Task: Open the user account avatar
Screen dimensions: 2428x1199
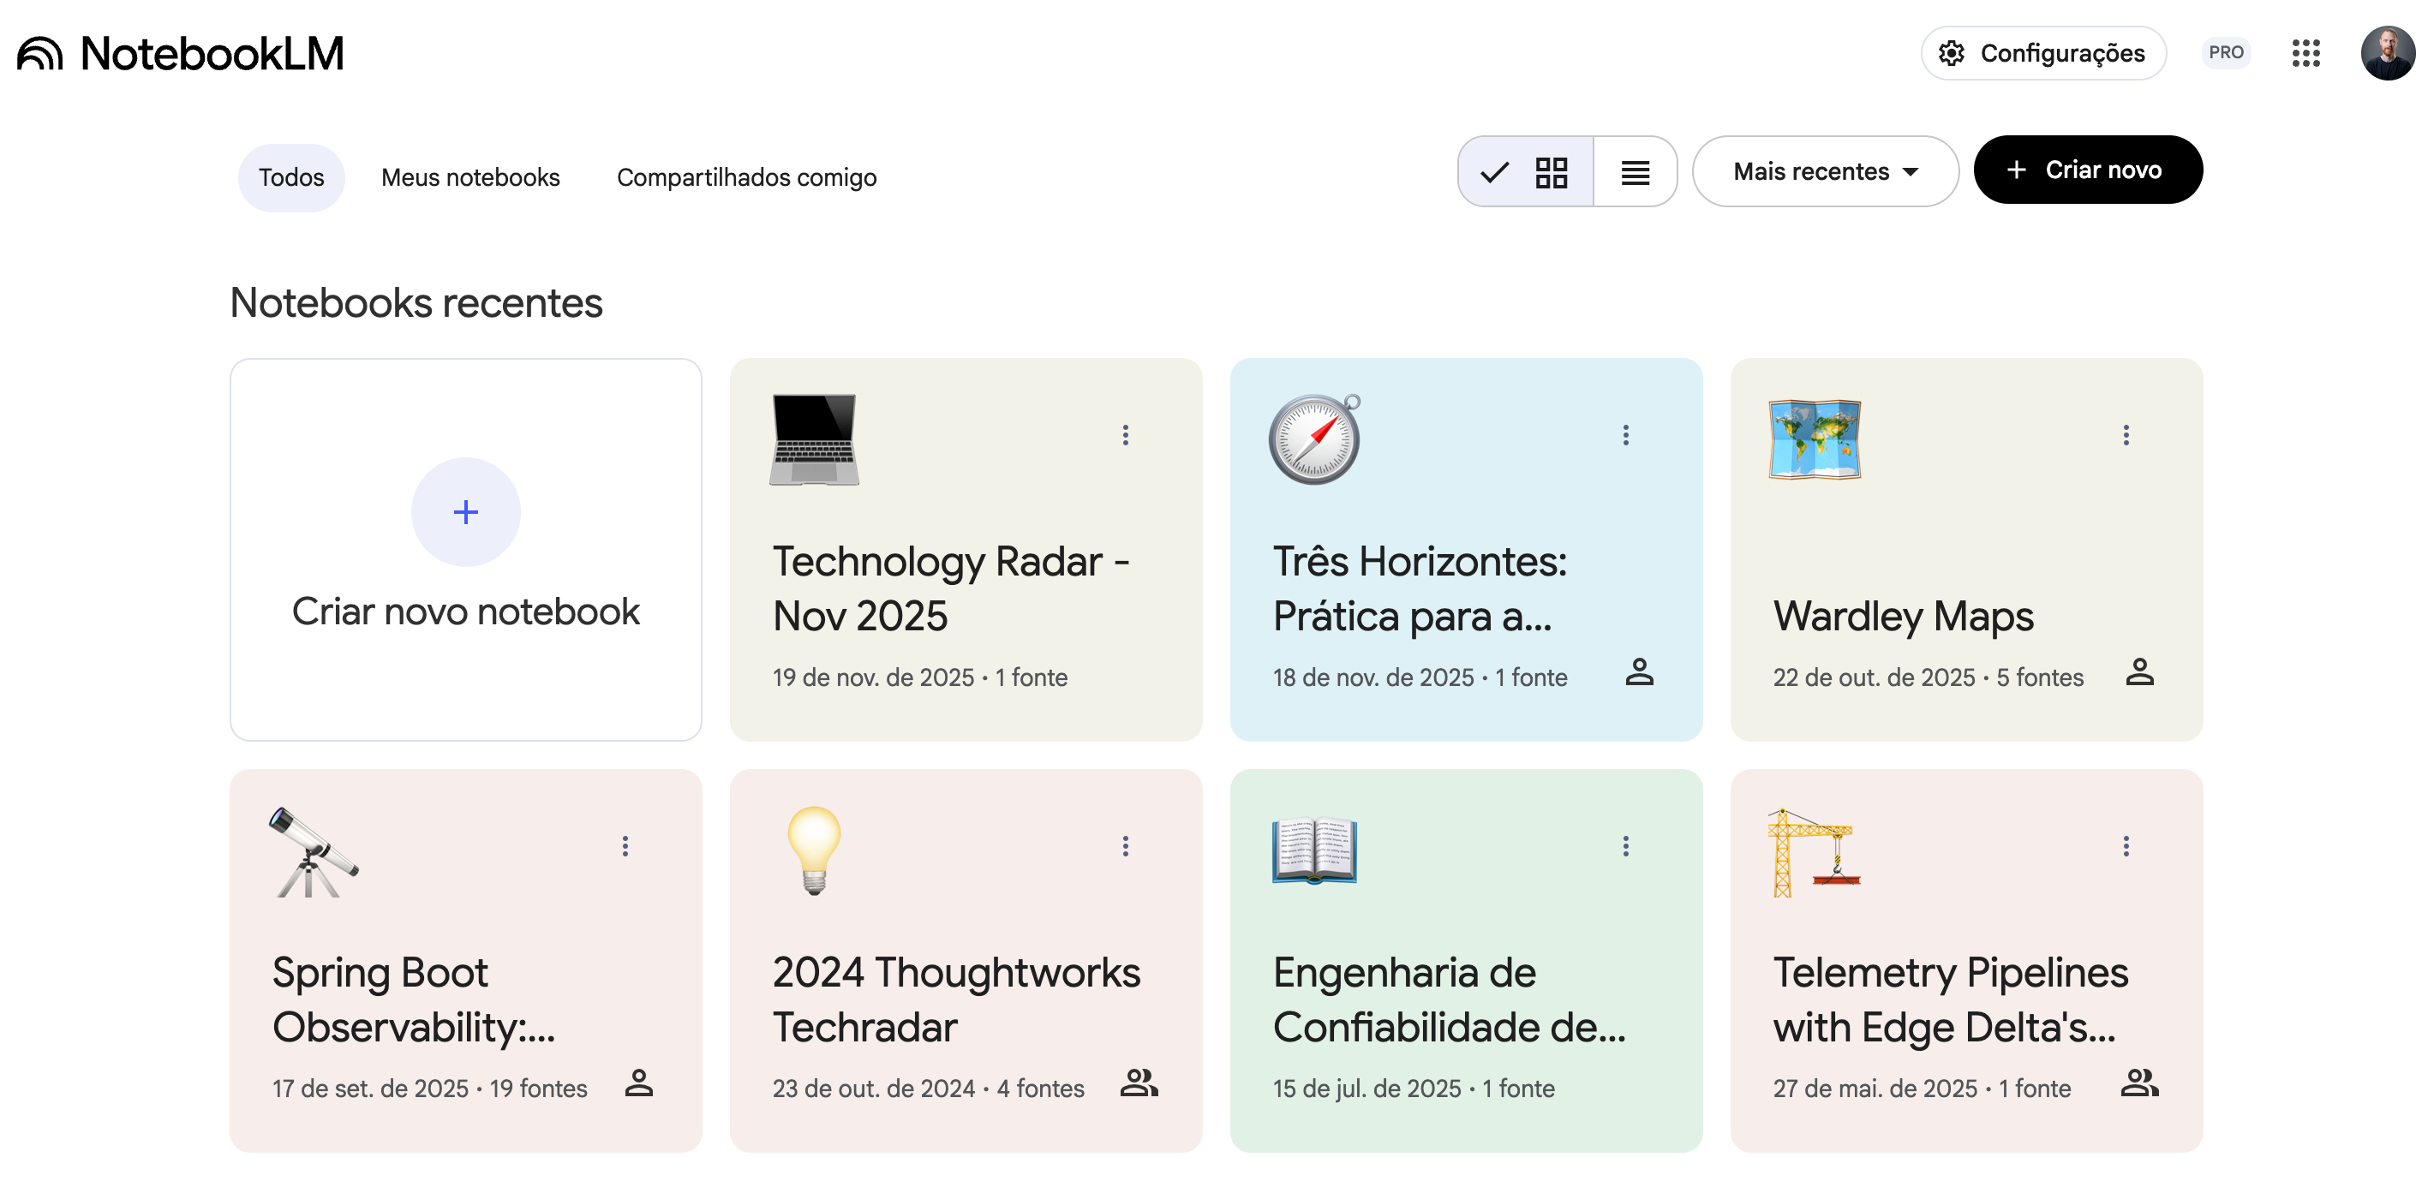Action: tap(2387, 54)
